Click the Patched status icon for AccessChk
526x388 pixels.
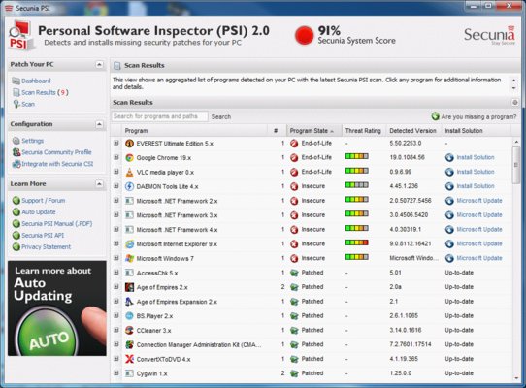click(x=294, y=273)
